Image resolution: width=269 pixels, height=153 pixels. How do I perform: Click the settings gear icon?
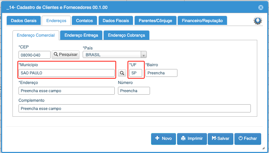[x=257, y=21]
